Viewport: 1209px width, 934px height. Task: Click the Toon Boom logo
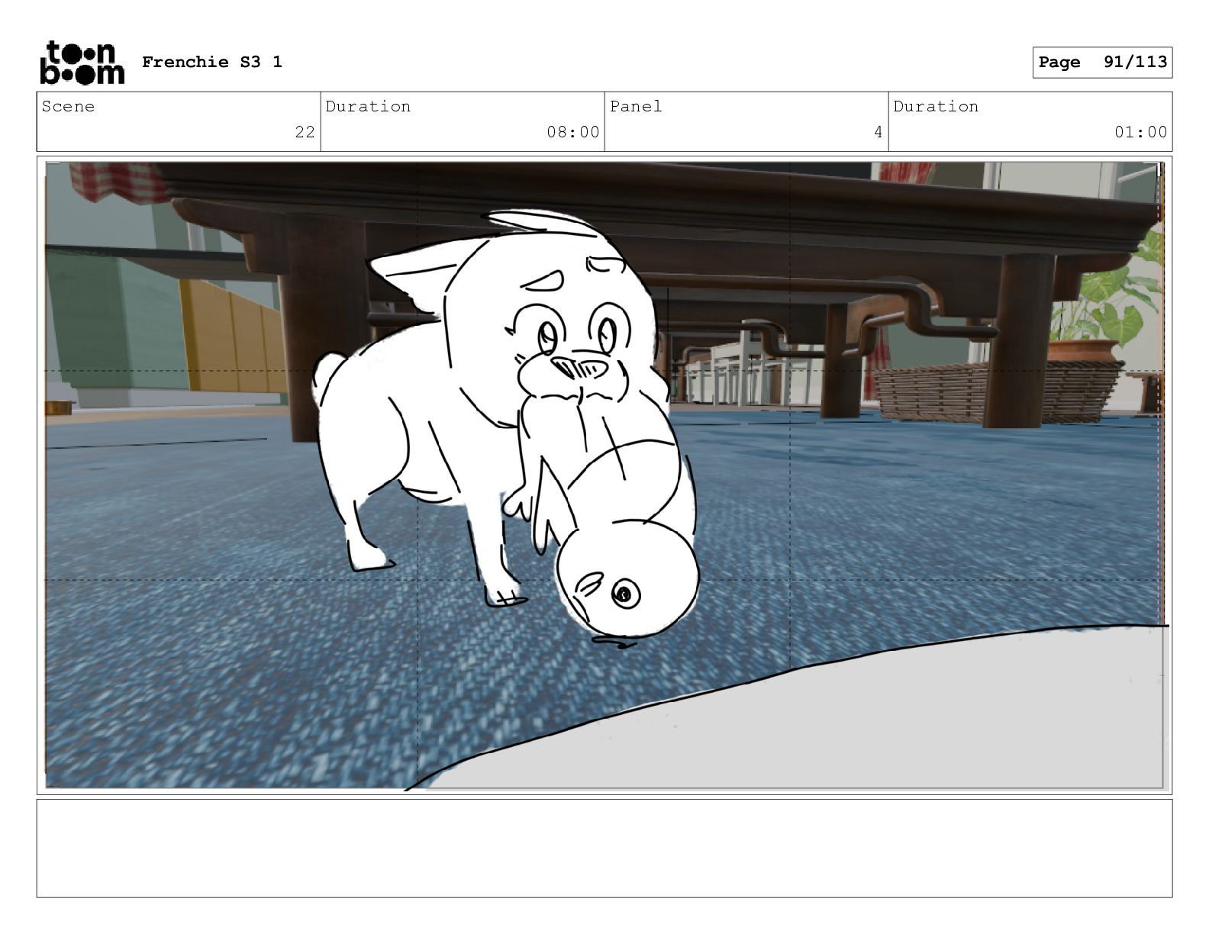click(x=82, y=63)
